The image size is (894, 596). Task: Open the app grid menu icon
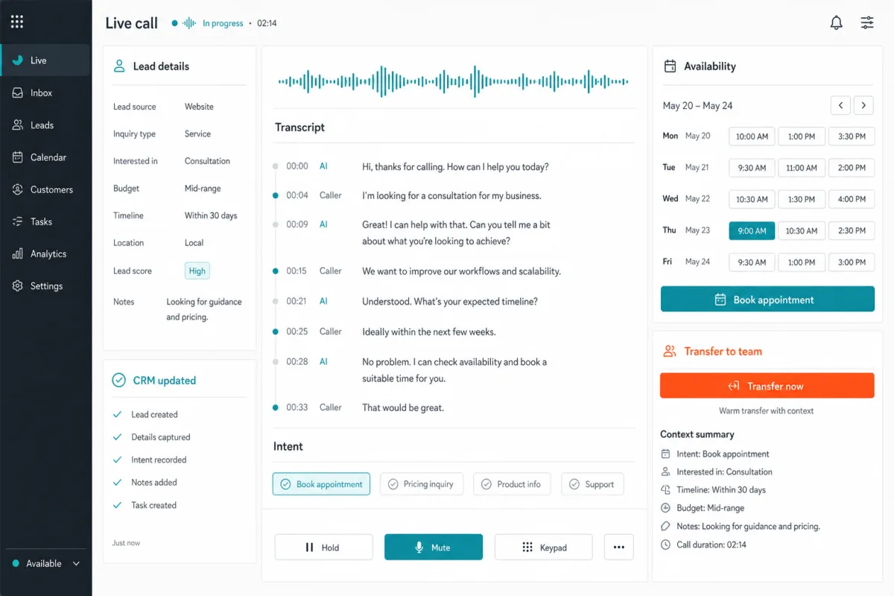(x=17, y=22)
